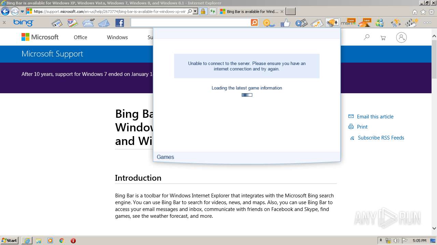Image resolution: width=437 pixels, height=245 pixels.
Task: Open the Mail envelope button on Bing Bar
Action: pyautogui.click(x=104, y=23)
